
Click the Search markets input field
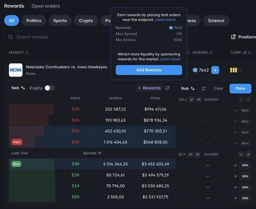click(60, 37)
